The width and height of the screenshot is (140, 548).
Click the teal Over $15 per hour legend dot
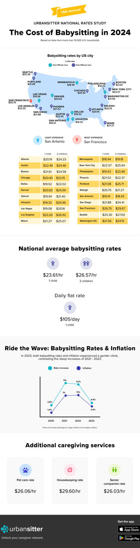[50, 65]
